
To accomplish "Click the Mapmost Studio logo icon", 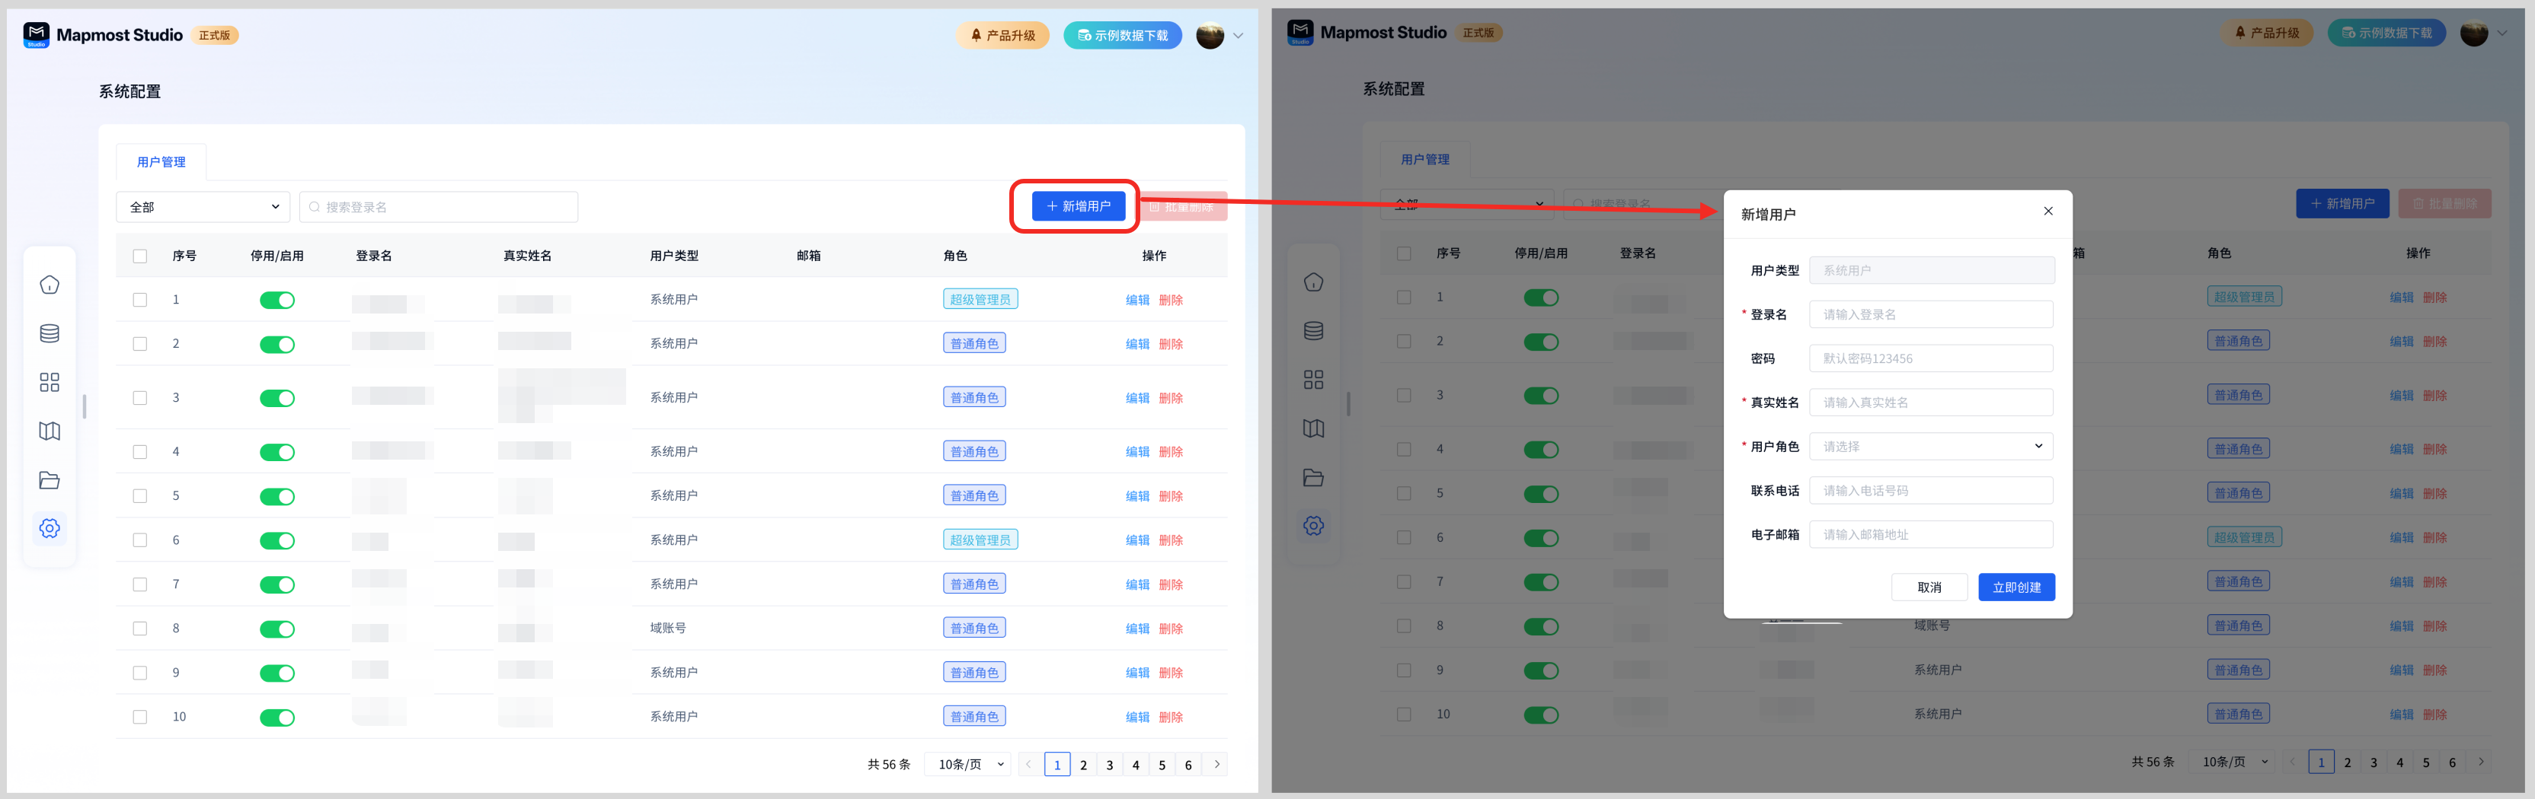I will pyautogui.click(x=37, y=34).
